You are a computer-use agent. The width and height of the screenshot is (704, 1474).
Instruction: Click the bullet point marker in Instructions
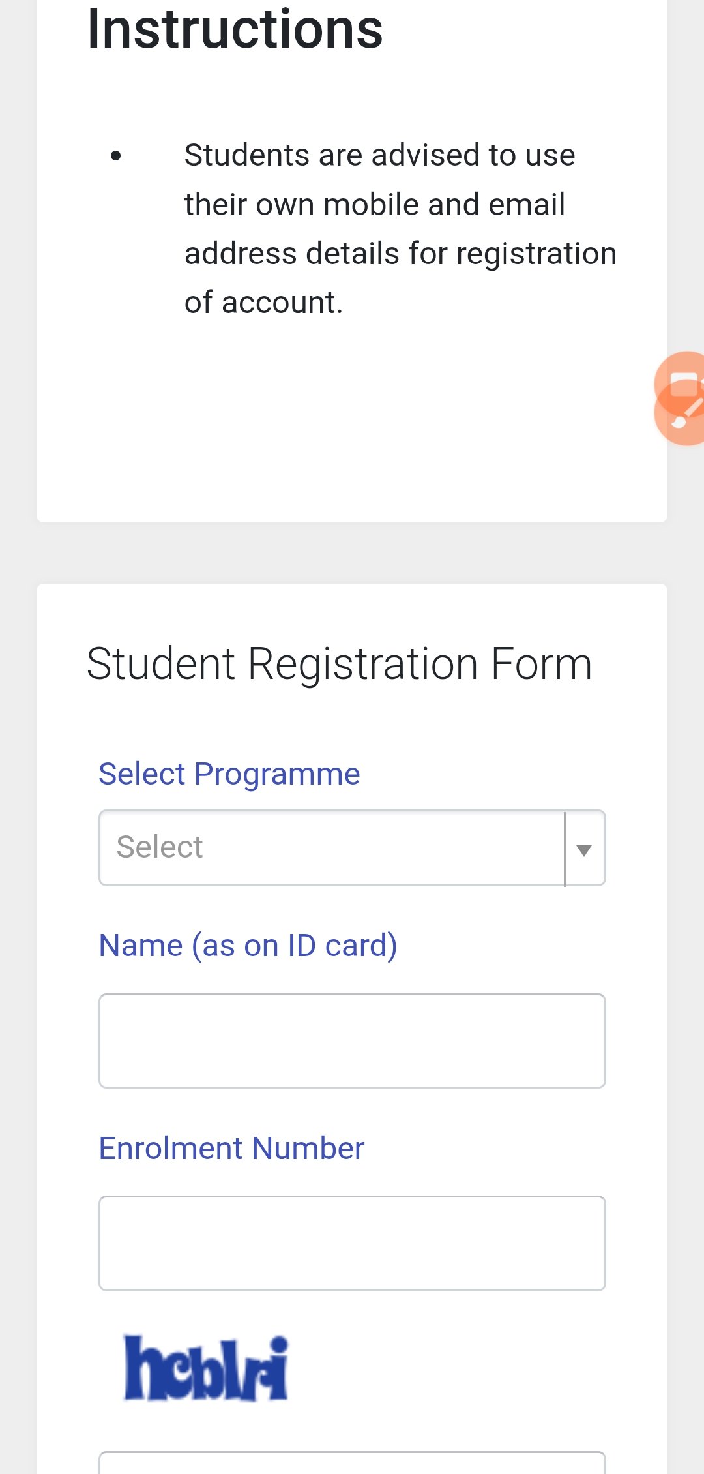tap(116, 156)
